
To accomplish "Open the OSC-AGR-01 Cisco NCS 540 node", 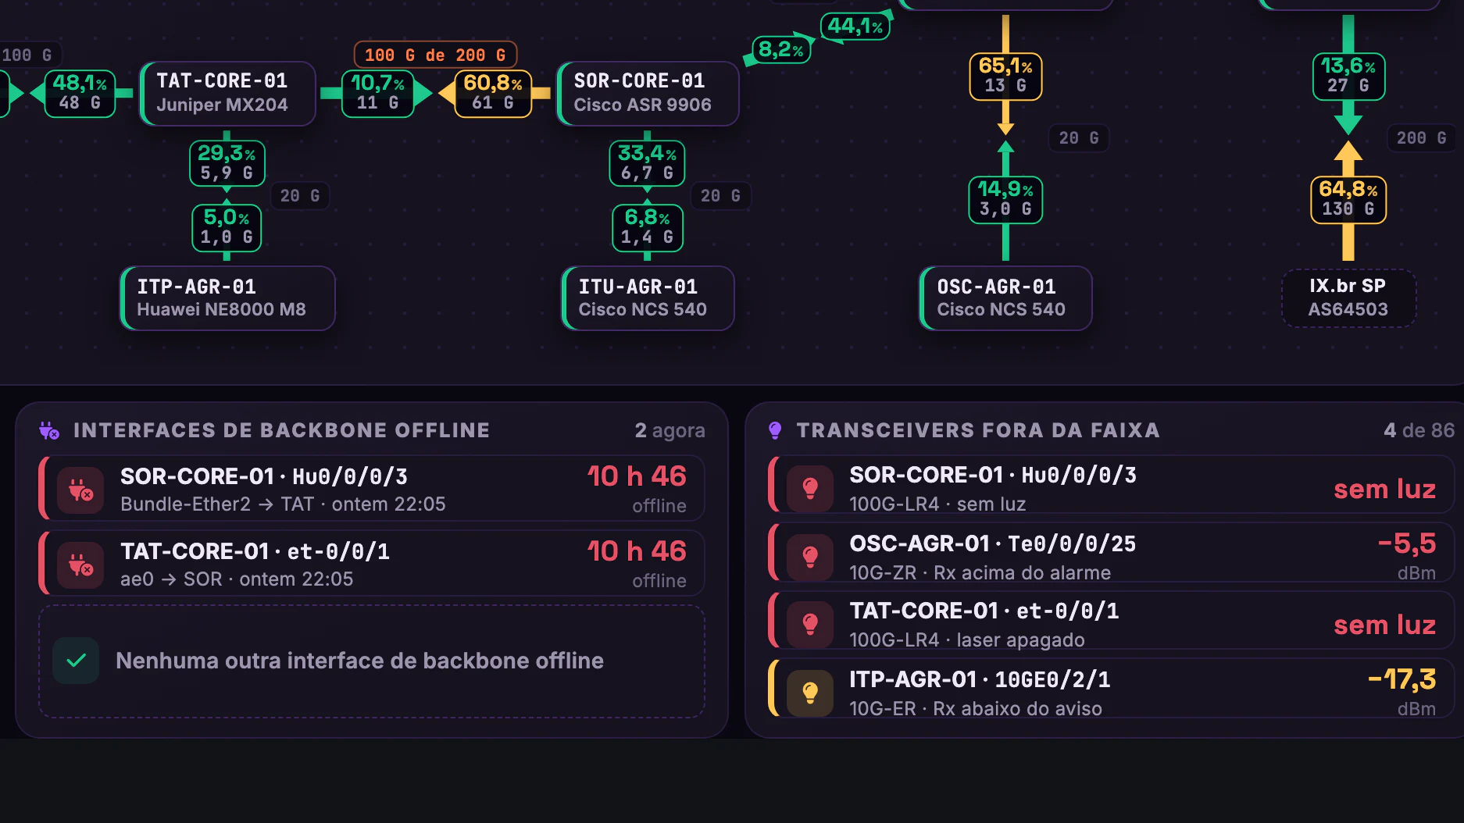I will [1005, 298].
